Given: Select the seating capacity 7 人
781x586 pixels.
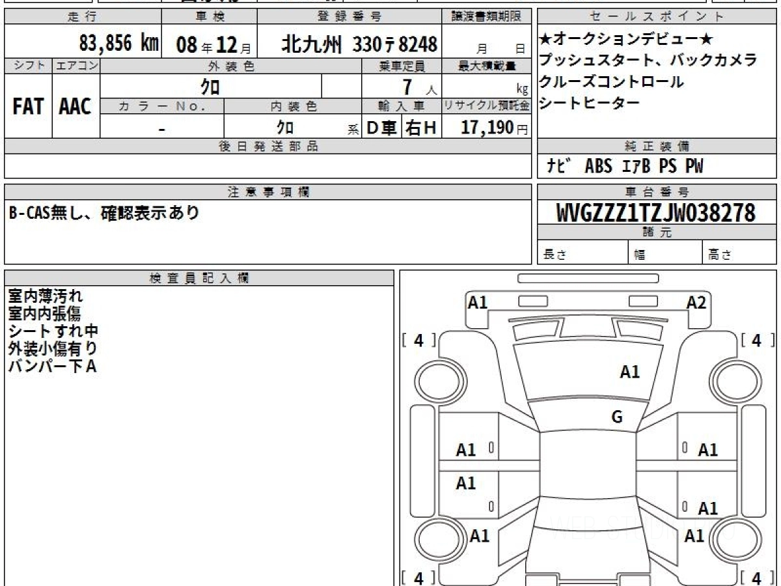Looking at the screenshot, I should tap(420, 87).
